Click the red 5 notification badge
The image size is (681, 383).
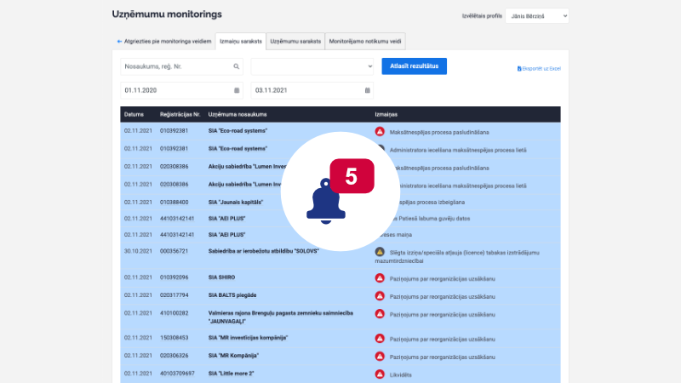coord(352,175)
